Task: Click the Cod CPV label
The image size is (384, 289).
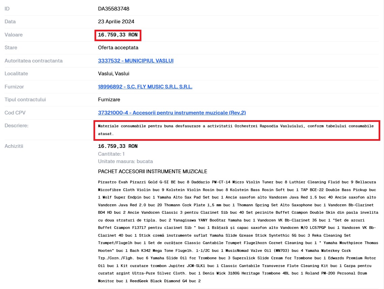Action: tap(15, 113)
